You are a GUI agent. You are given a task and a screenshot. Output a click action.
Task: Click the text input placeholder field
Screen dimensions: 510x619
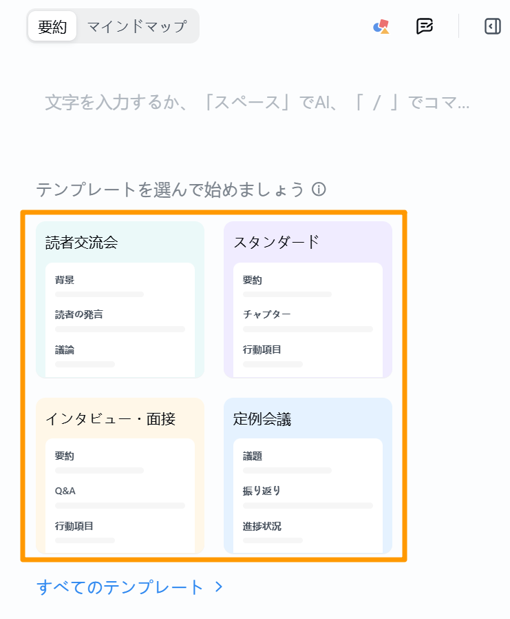pos(257,102)
